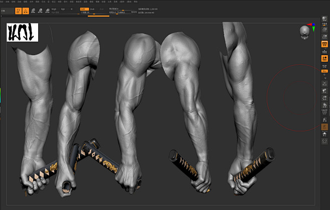Click the Xpose icon
330x210 pixels.
pos(325,141)
